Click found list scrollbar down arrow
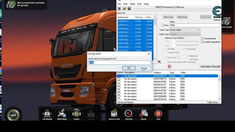Screen dimensions: 235x132 click(155, 59)
